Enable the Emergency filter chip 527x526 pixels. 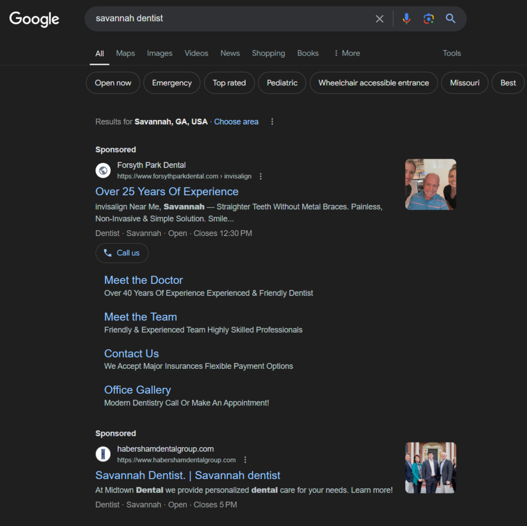(172, 83)
